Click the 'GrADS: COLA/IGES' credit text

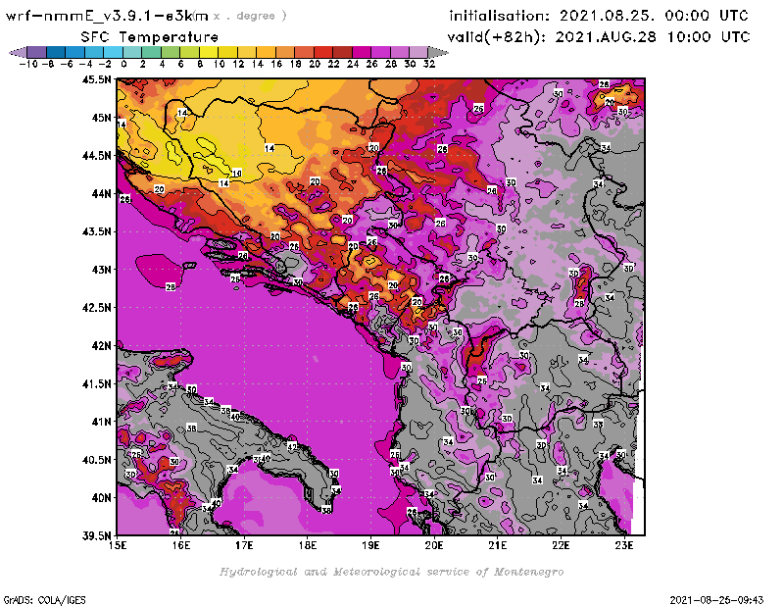pyautogui.click(x=45, y=599)
